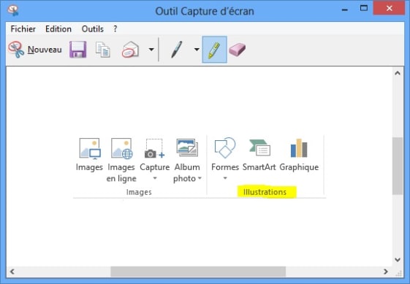Select the pink Eraser tool
The height and width of the screenshot is (284, 410).
pyautogui.click(x=238, y=50)
